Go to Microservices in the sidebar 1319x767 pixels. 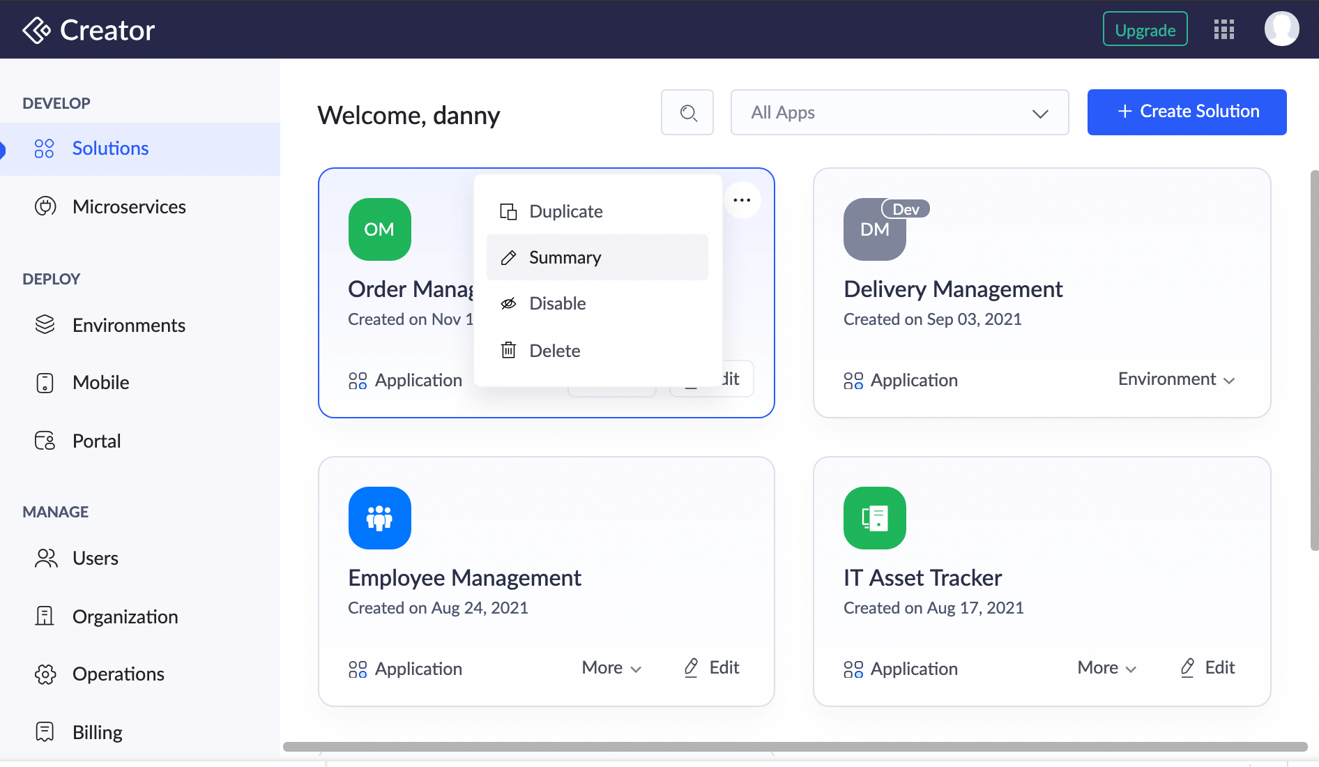pos(129,207)
